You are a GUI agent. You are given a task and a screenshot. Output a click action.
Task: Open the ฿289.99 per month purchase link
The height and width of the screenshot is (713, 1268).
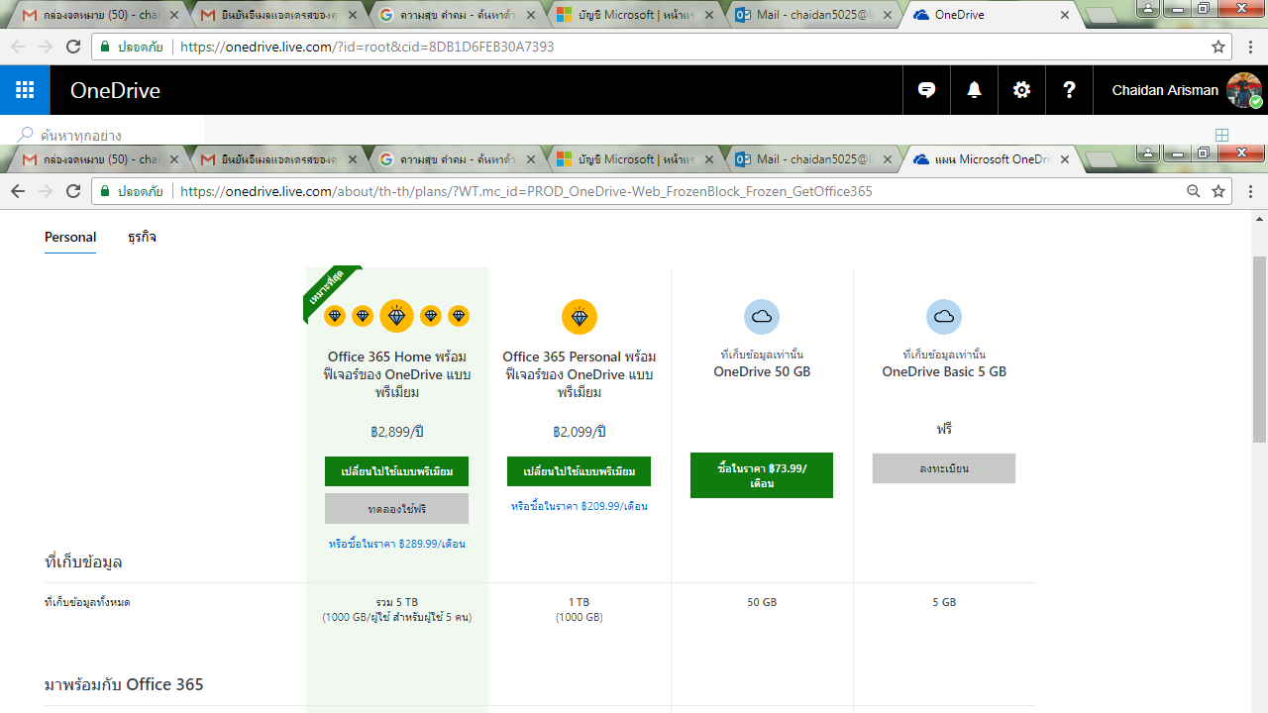coord(396,544)
